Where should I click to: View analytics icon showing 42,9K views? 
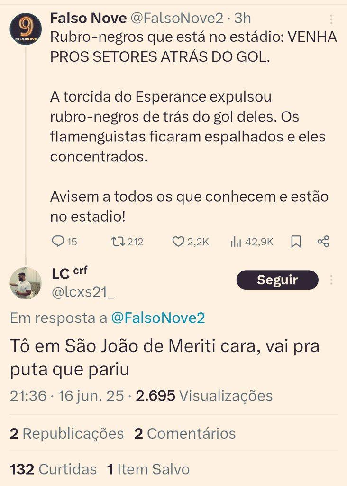pyautogui.click(x=236, y=242)
